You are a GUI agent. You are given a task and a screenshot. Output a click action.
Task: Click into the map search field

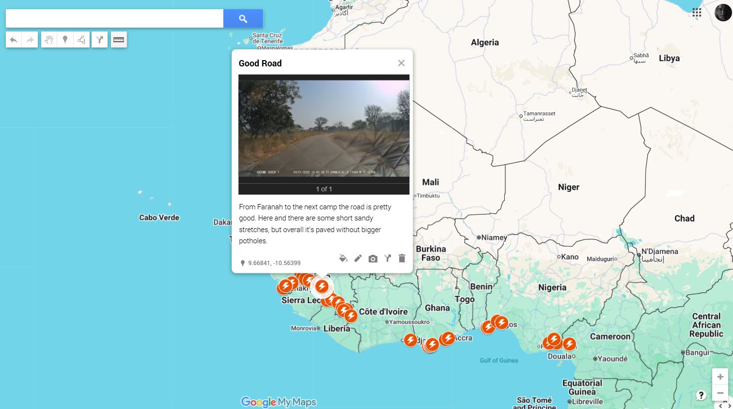[x=114, y=18]
